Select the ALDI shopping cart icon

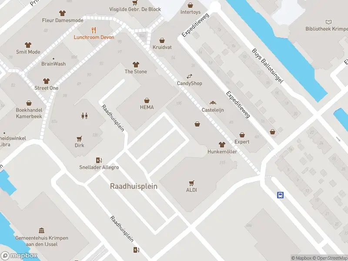[x=191, y=183]
